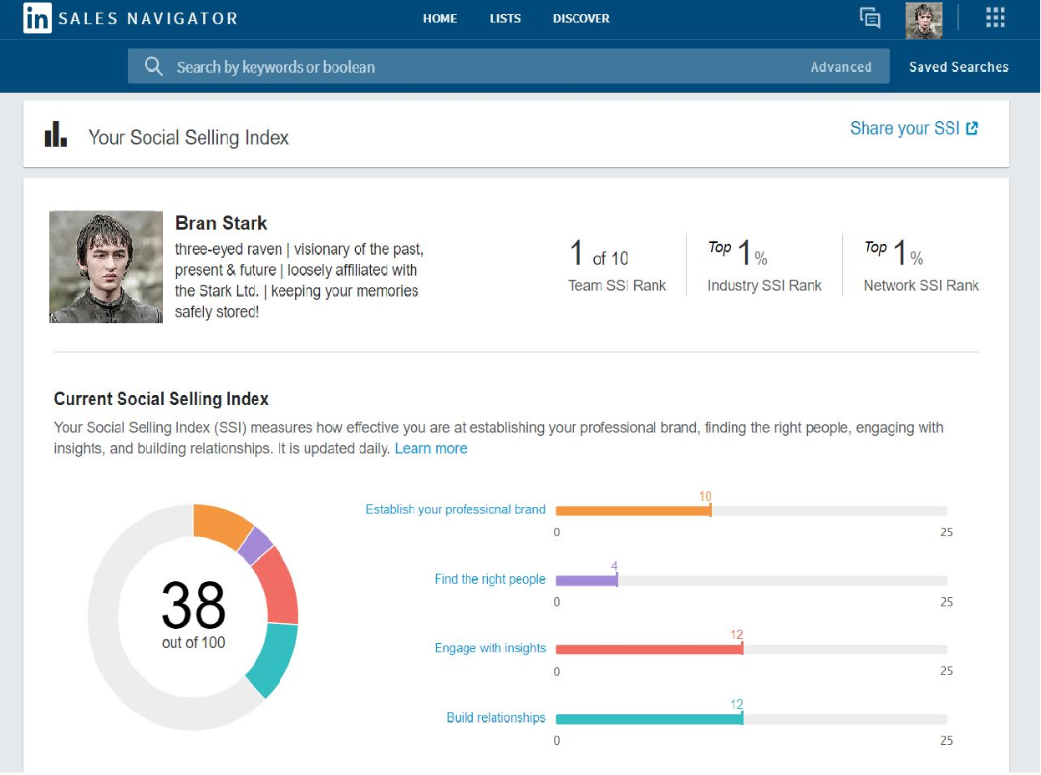Click the red Engage with insights bar
Viewport: 1041px width, 775px height.
tap(649, 650)
